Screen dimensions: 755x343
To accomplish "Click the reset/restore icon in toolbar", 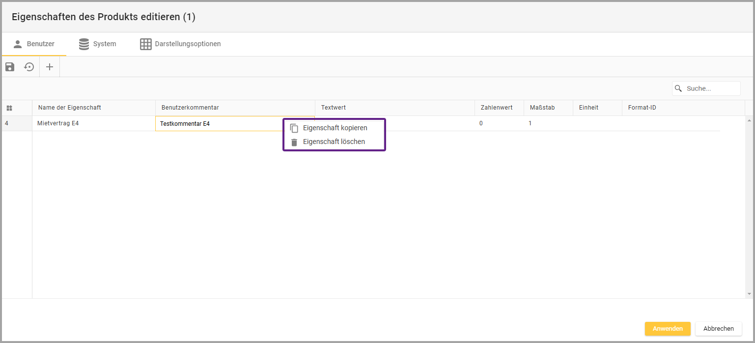I will click(x=29, y=67).
